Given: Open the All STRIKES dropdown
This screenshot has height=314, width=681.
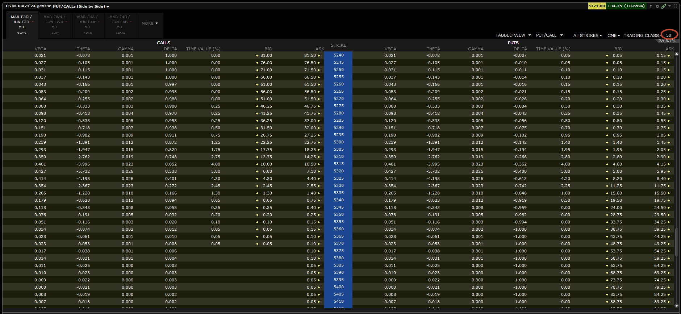Looking at the screenshot, I should point(587,35).
